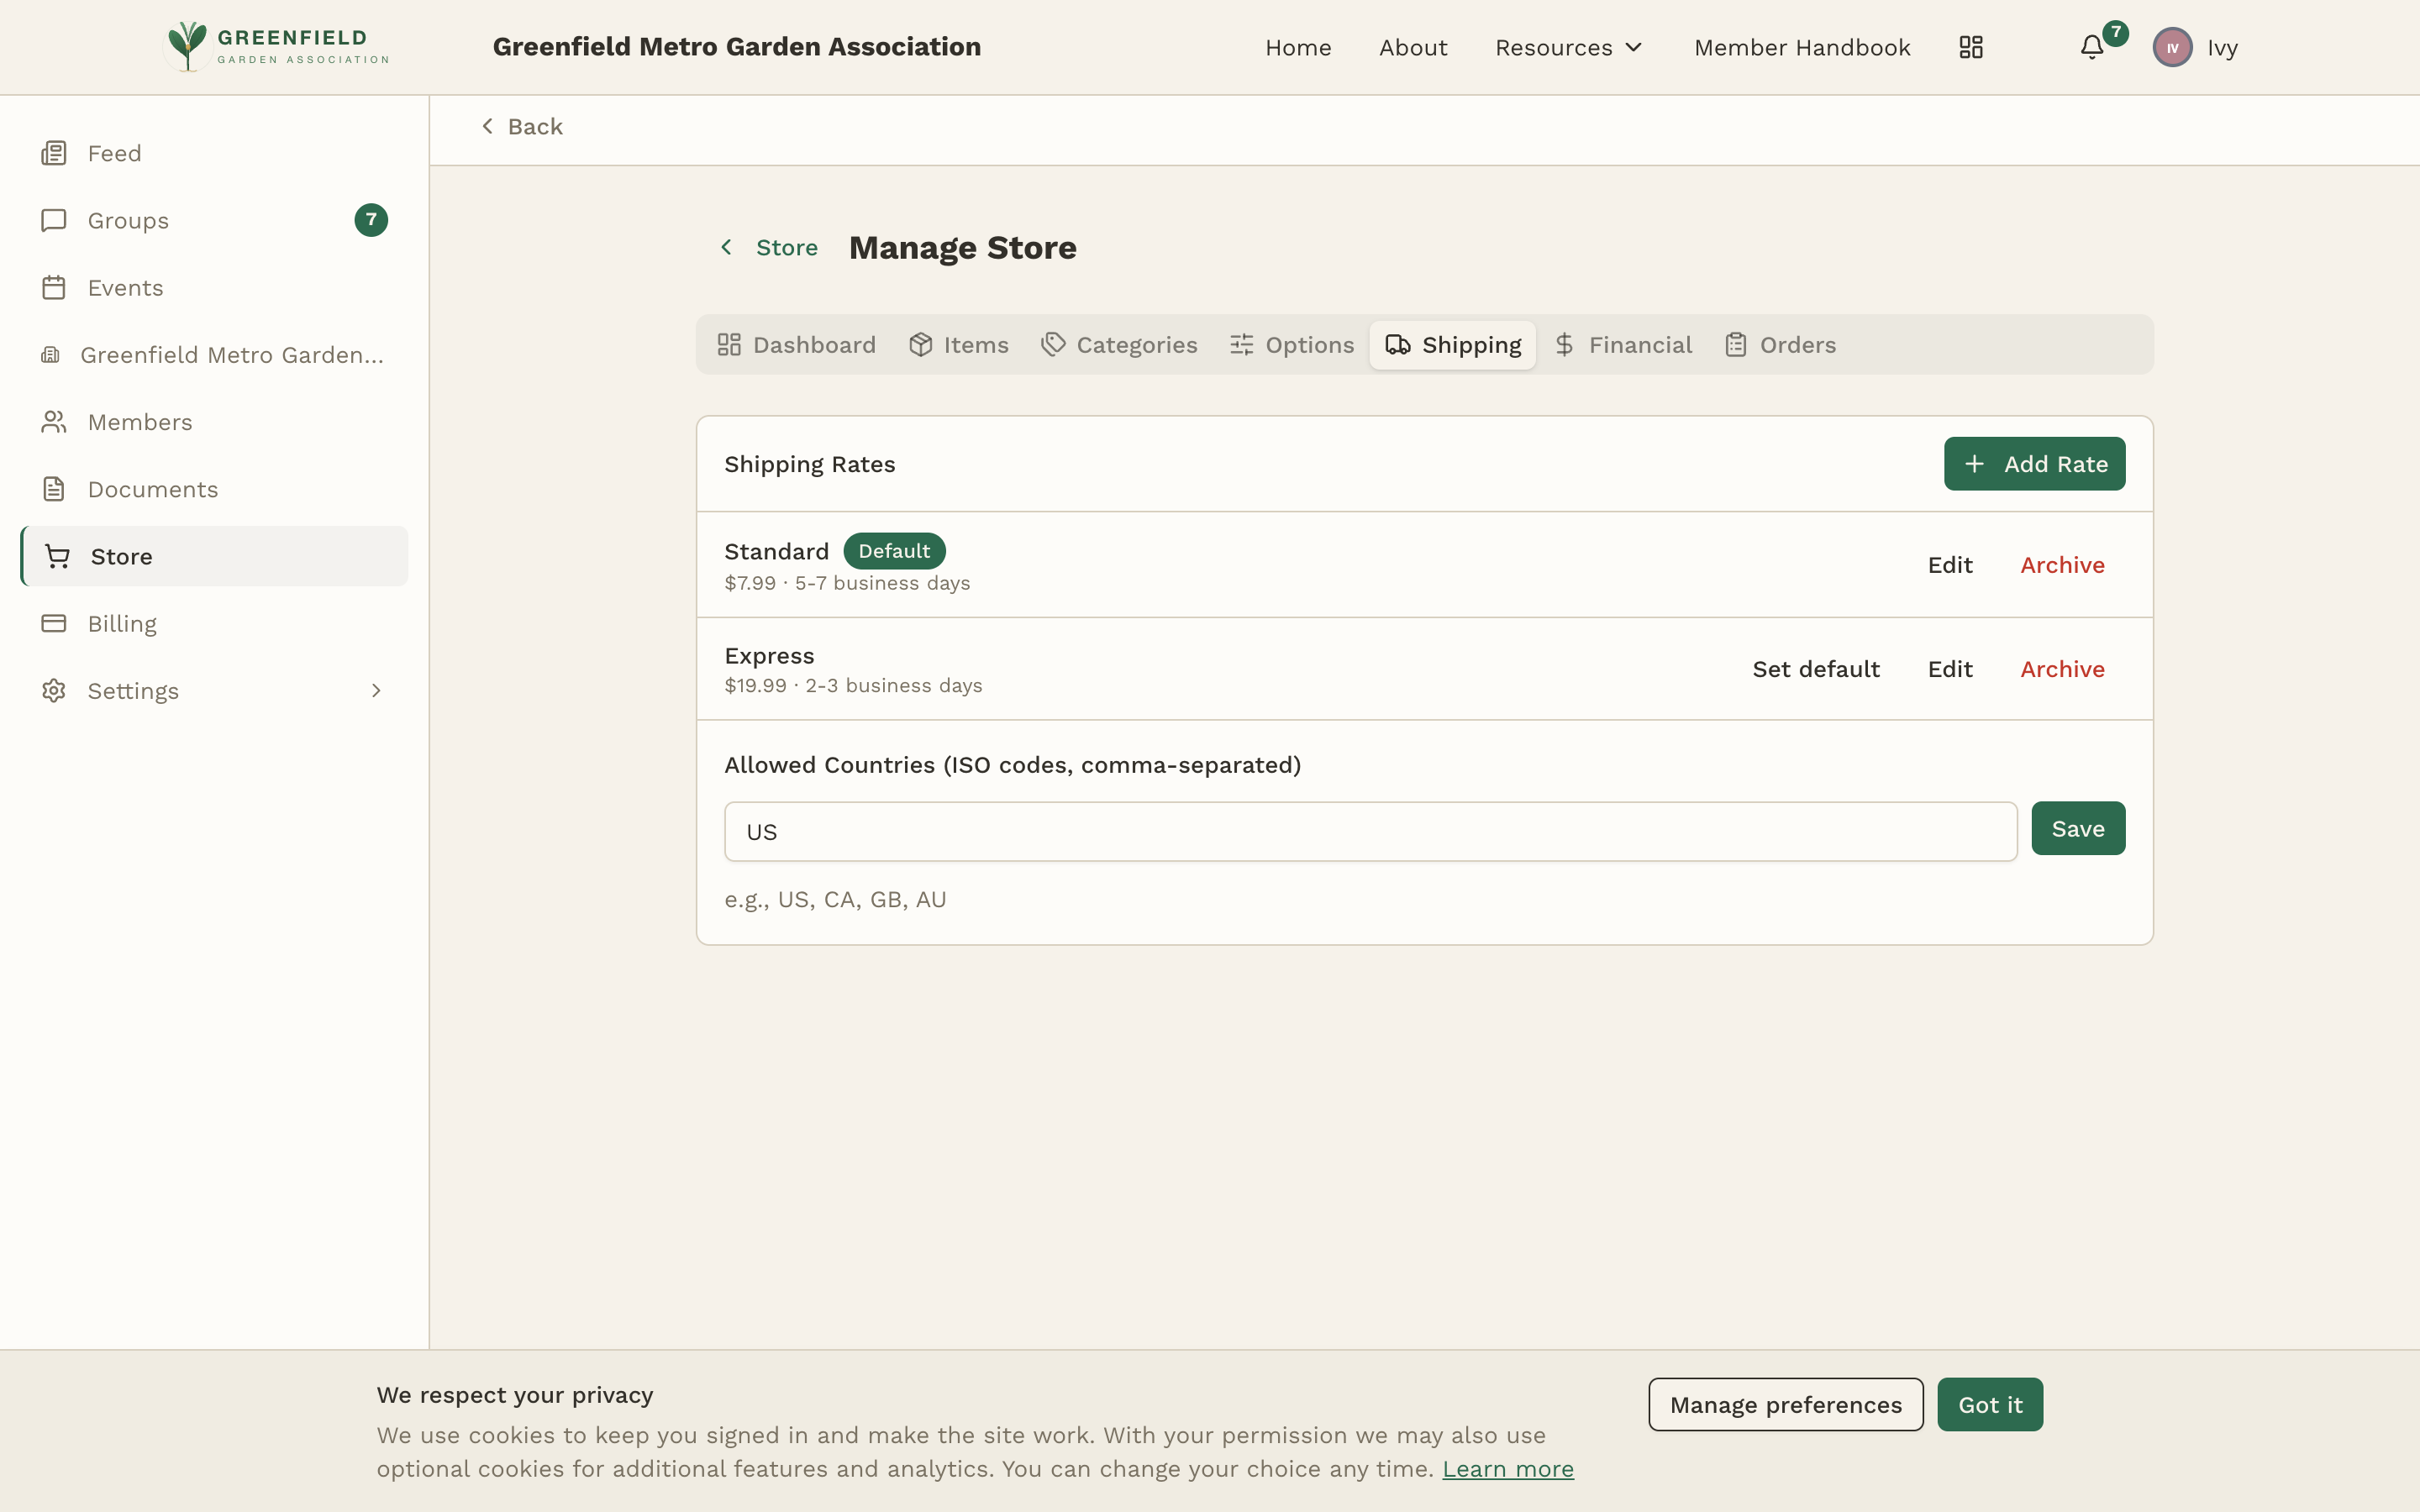Select the Financial tab

point(1623,345)
